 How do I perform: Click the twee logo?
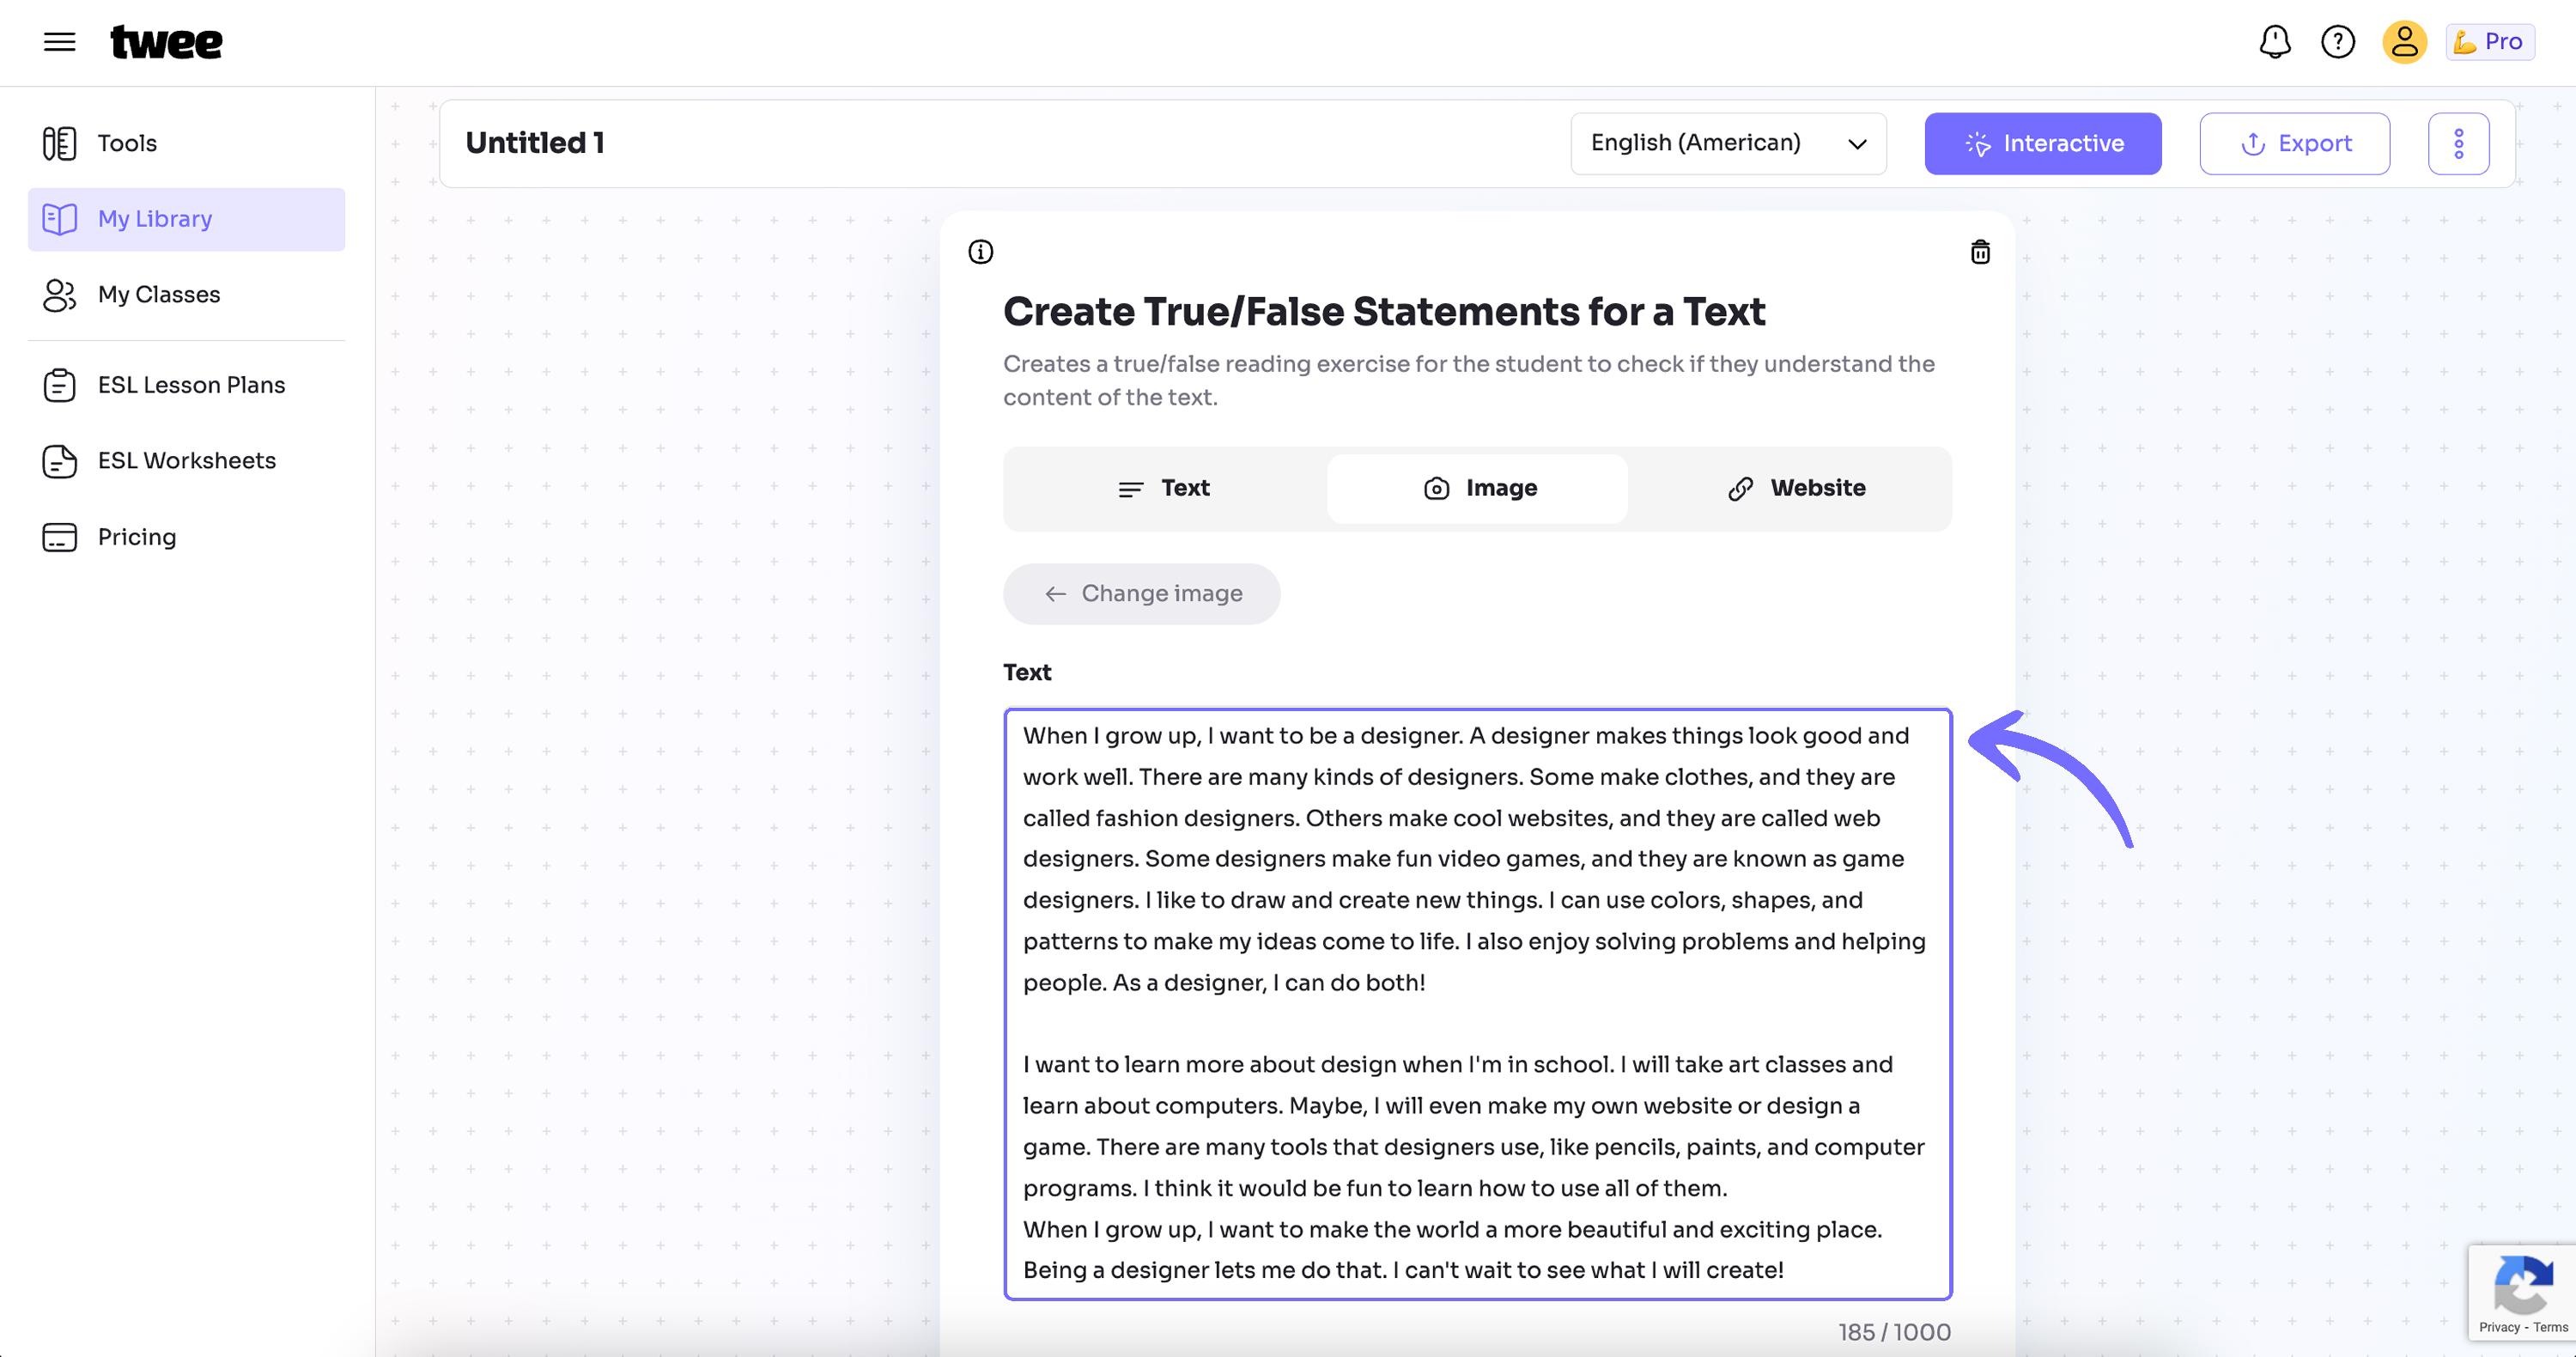[166, 42]
